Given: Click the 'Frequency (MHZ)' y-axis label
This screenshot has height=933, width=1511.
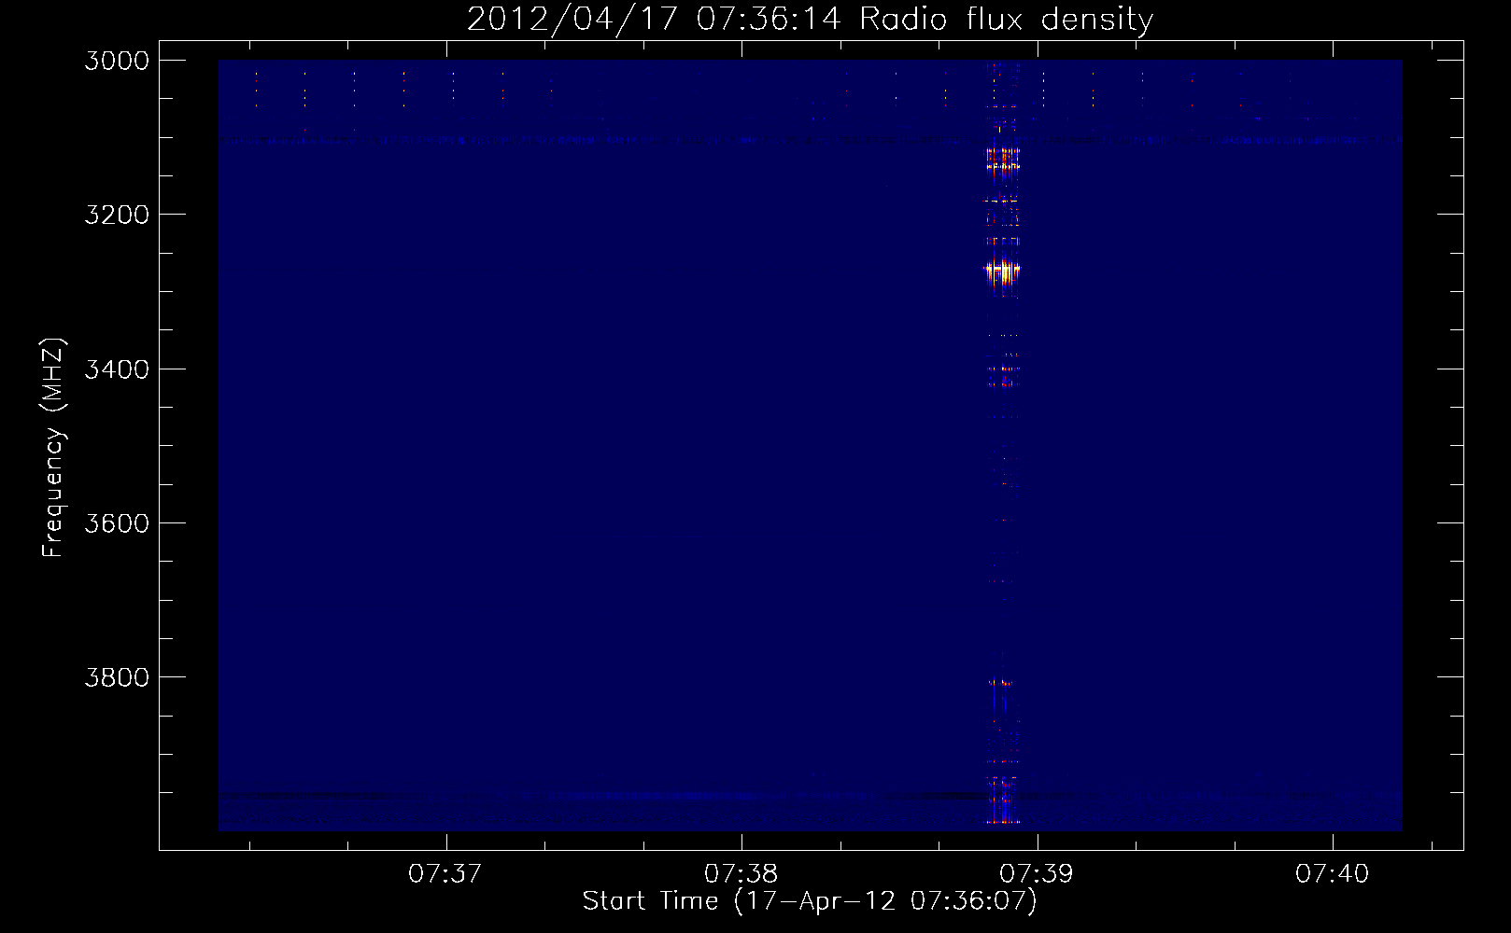Looking at the screenshot, I should pos(54,448).
